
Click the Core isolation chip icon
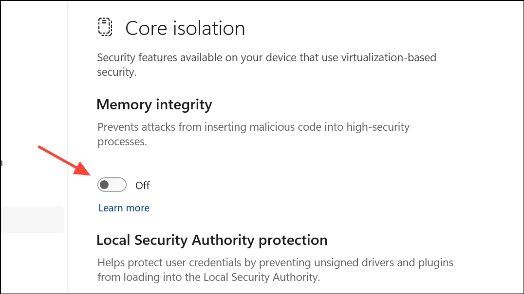click(105, 27)
